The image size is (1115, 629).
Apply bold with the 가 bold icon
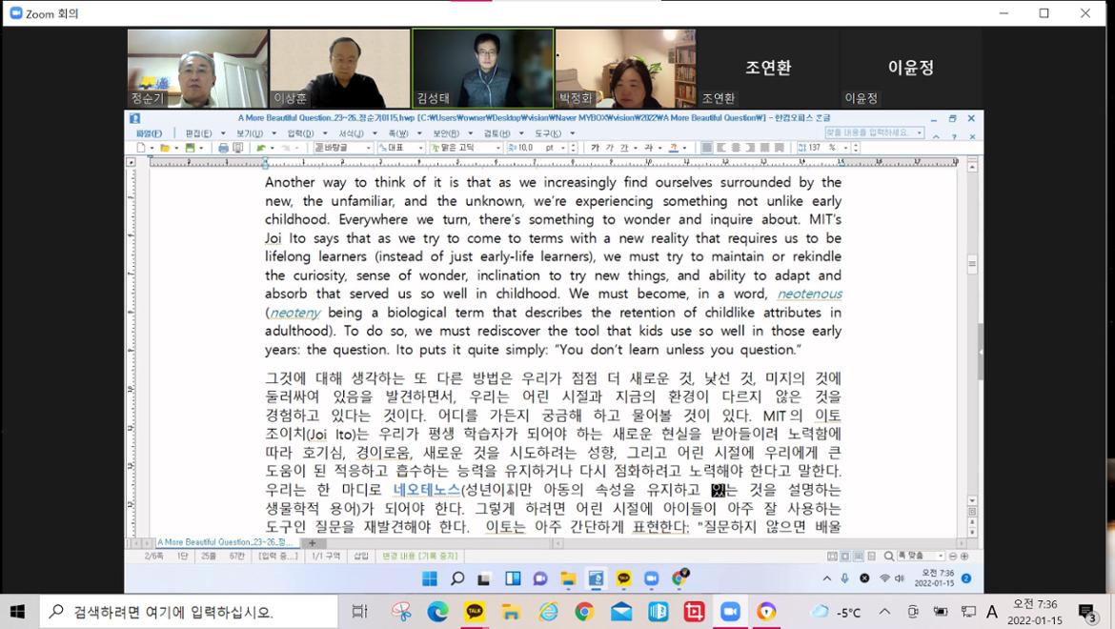(595, 149)
